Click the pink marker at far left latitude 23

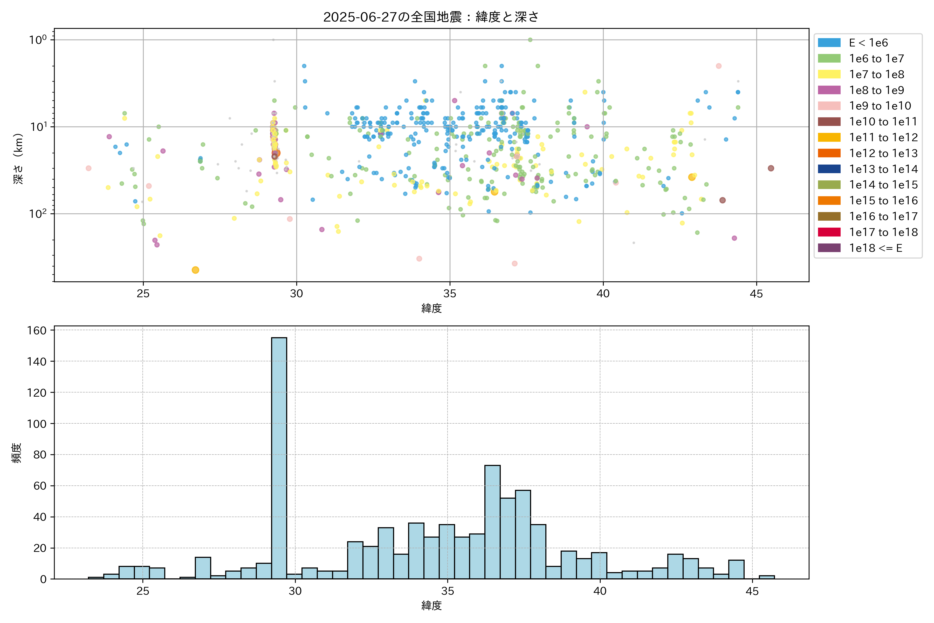click(88, 168)
